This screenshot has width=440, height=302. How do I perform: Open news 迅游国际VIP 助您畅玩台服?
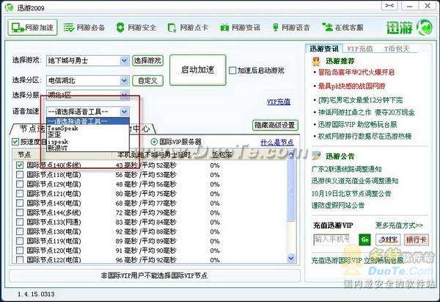pos(358,124)
